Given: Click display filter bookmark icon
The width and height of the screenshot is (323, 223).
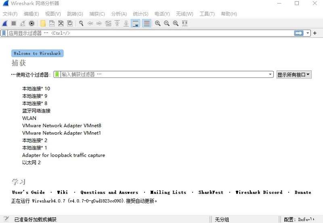Looking at the screenshot, I should (x=4, y=33).
